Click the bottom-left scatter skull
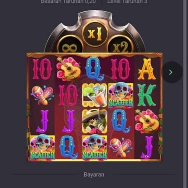Screen dimensions: 188x188 42,147
